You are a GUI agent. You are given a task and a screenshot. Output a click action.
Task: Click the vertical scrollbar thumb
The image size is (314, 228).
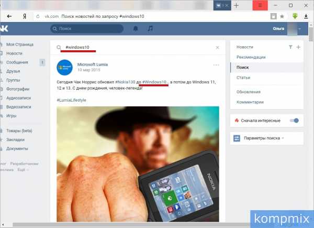pos(311,35)
